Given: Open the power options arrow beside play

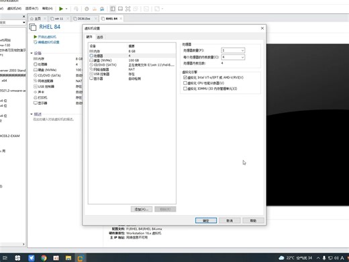Looking at the screenshot, I should click(66, 9).
